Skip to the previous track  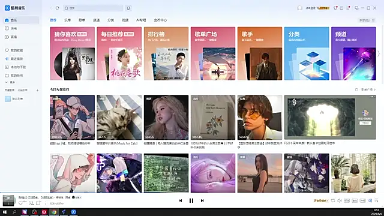point(180,200)
